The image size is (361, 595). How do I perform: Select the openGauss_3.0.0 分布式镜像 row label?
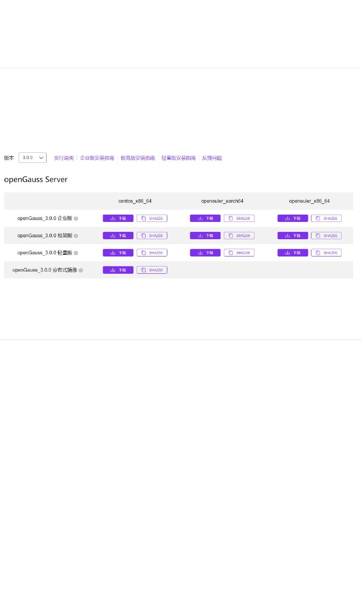(x=45, y=270)
